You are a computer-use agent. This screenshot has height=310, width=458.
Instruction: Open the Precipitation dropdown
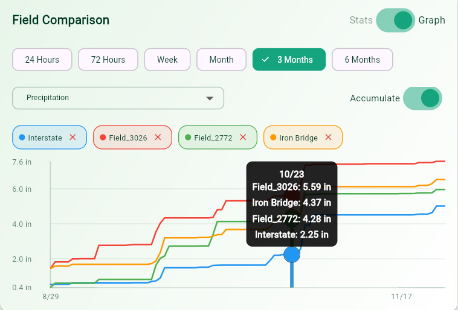[118, 98]
